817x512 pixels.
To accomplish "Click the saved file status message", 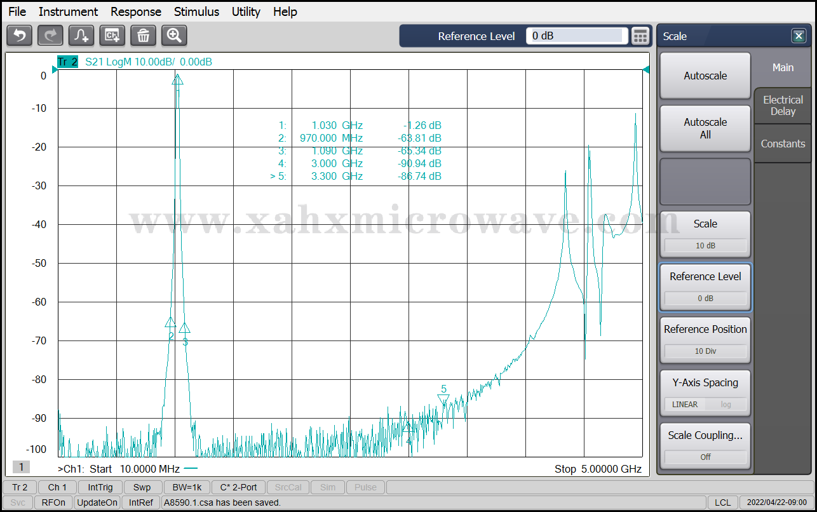I will tap(222, 502).
